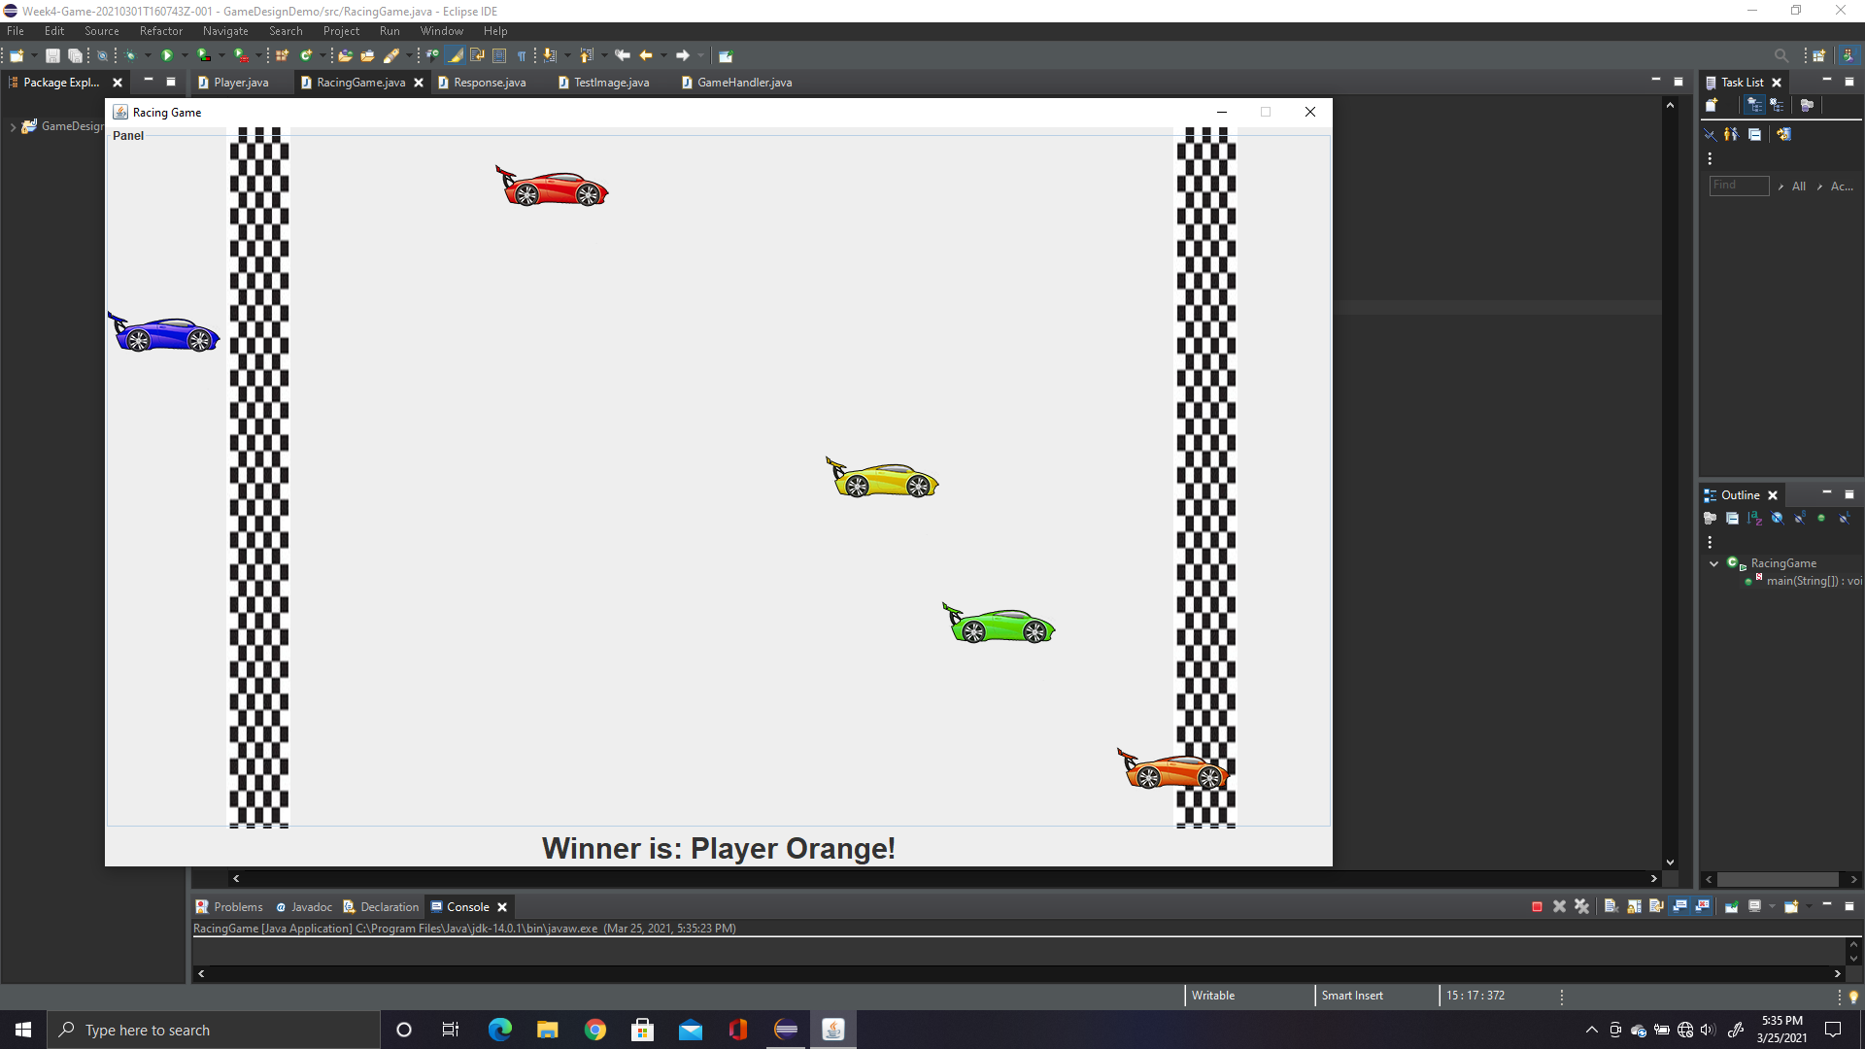
Task: Toggle Skip All Breakpoints in the toolbar
Action: coord(102,55)
